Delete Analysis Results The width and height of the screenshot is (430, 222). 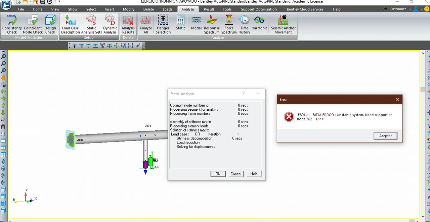[128, 24]
